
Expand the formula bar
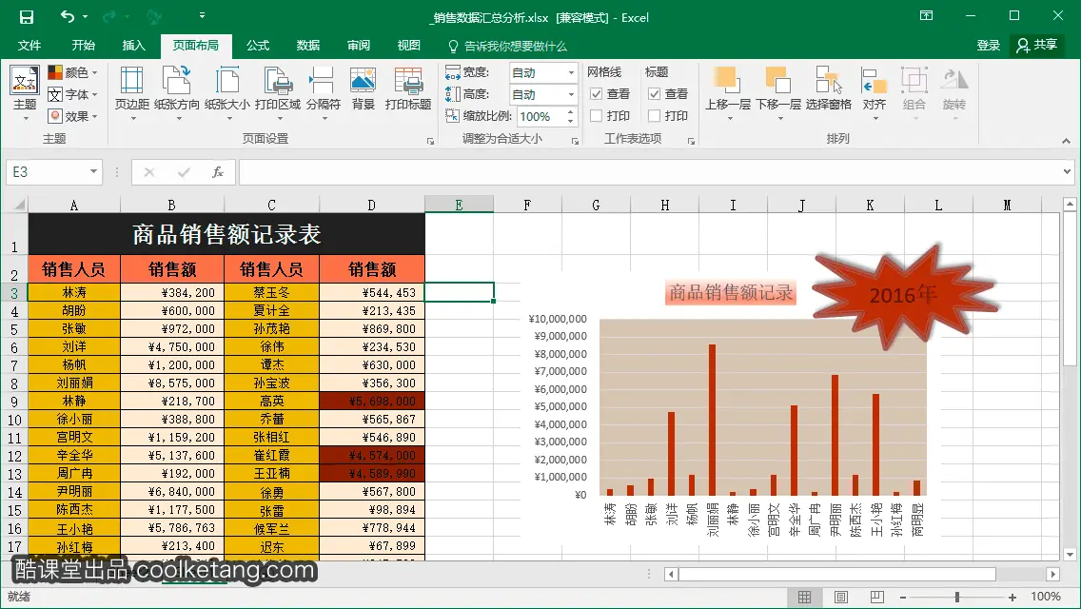(1067, 171)
